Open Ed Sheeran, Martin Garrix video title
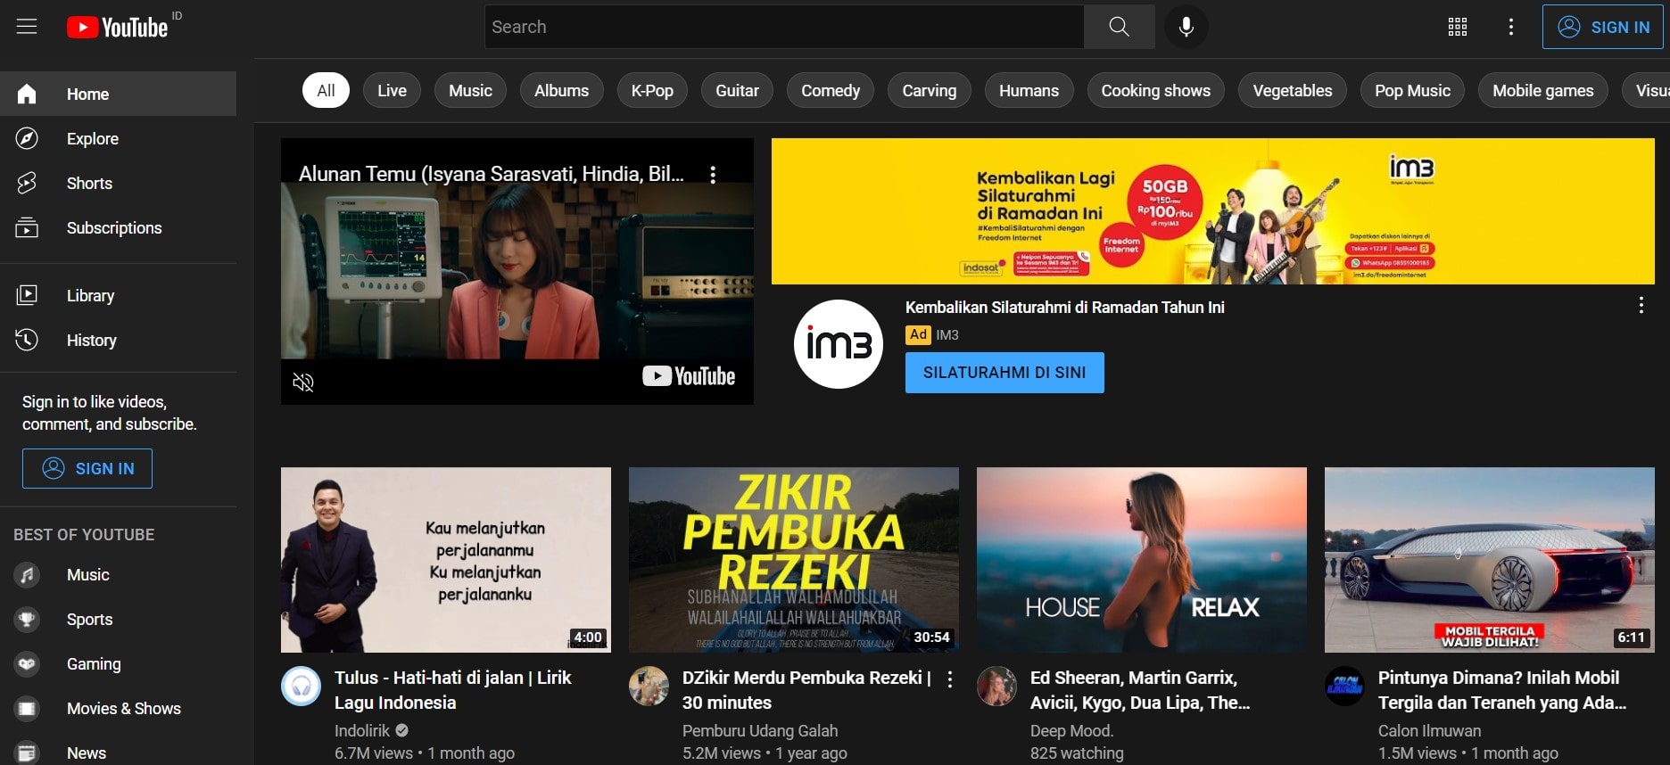The image size is (1670, 765). [1139, 690]
